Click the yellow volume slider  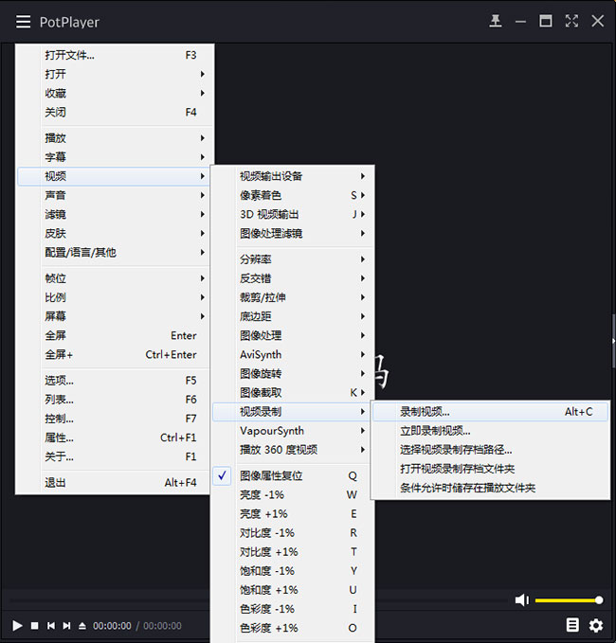[567, 600]
